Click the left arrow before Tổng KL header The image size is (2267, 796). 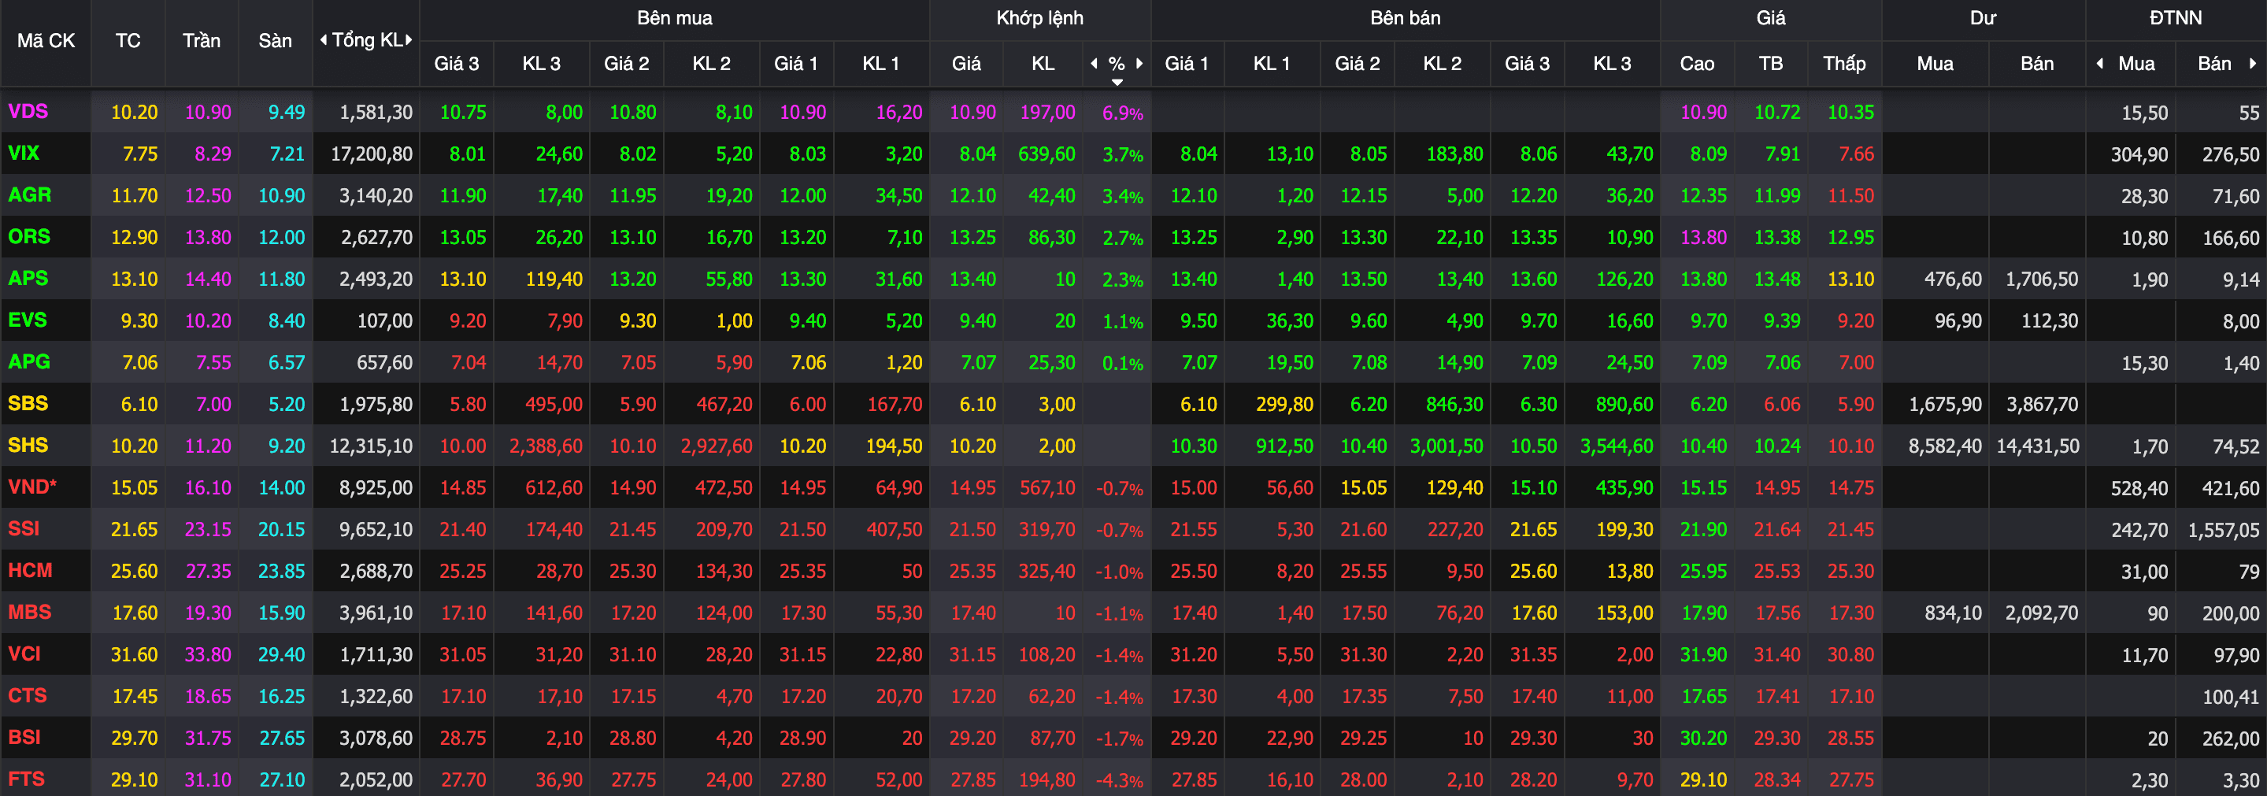pos(323,39)
